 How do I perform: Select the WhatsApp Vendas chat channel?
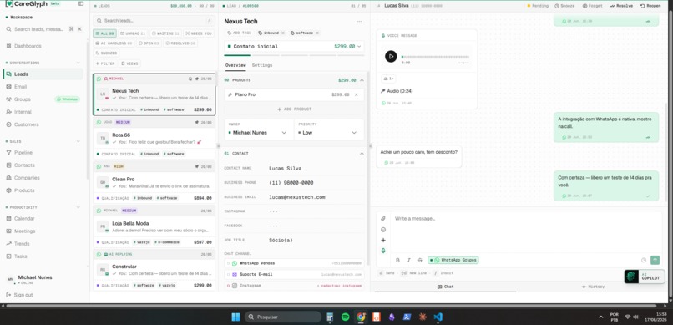point(294,263)
